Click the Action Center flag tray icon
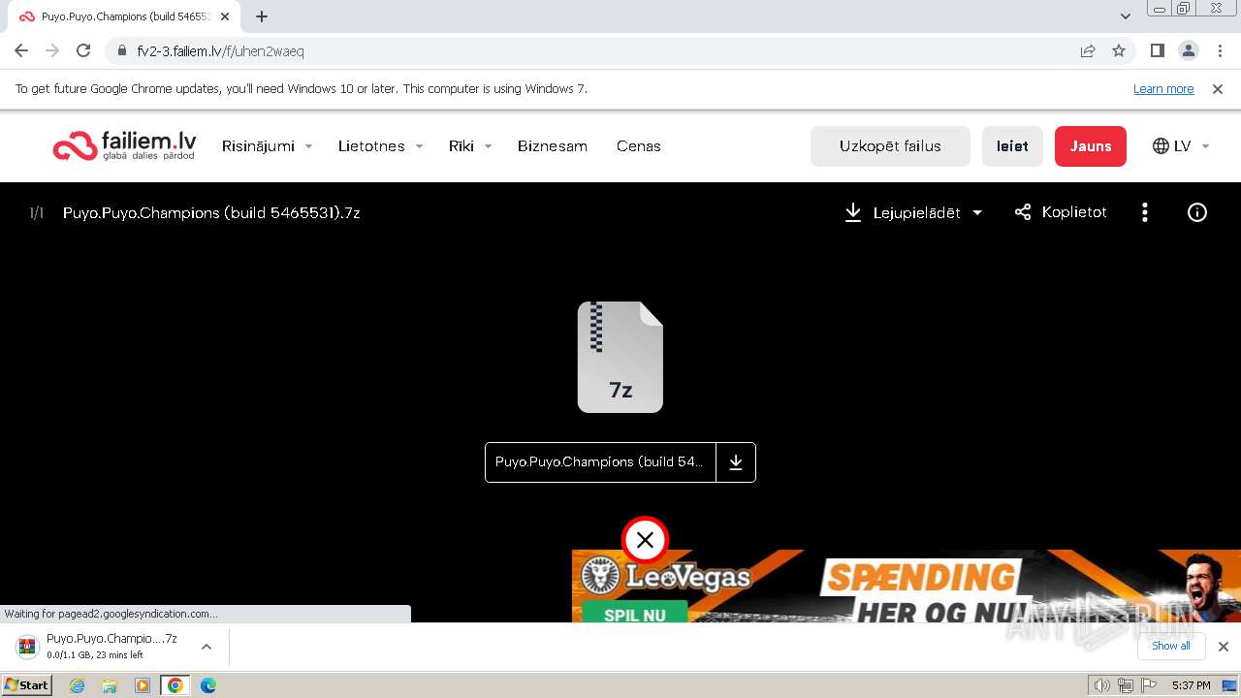1241x698 pixels. coord(1149,685)
